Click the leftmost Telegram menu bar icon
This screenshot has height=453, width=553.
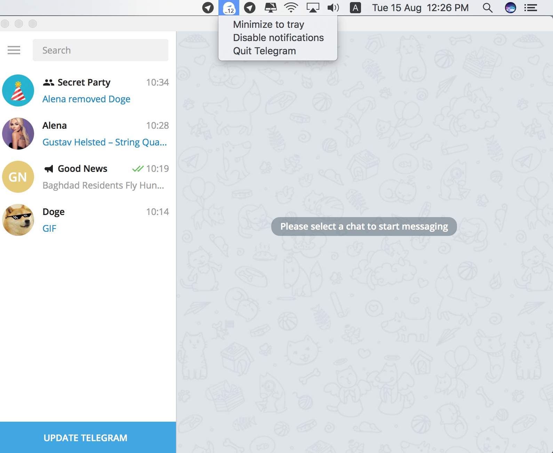pyautogui.click(x=208, y=8)
